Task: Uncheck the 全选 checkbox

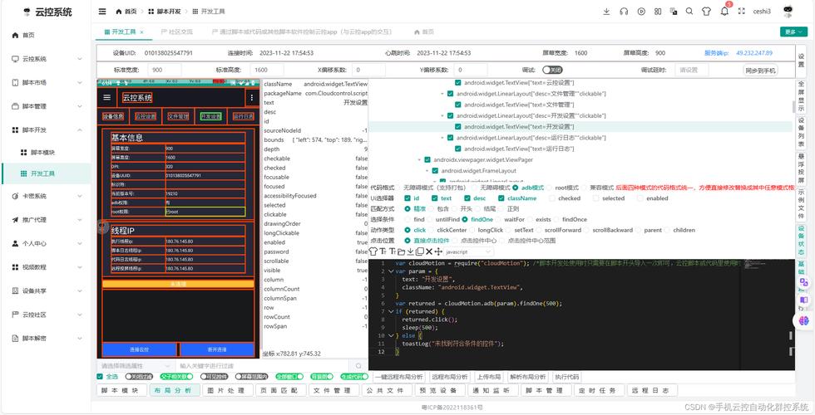Action: click(x=100, y=377)
